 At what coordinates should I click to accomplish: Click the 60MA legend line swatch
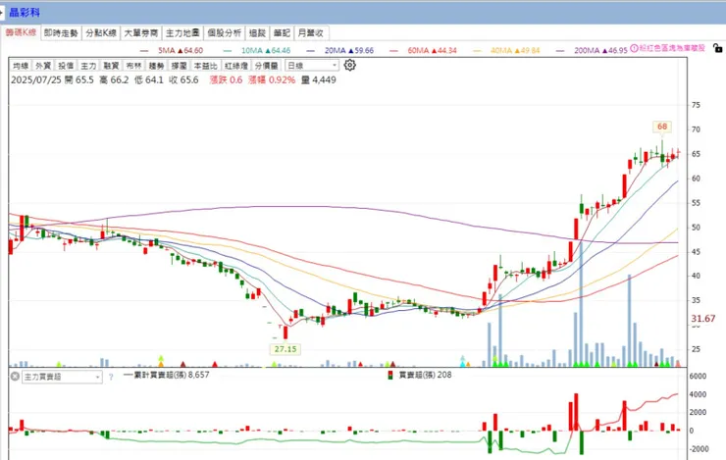393,50
